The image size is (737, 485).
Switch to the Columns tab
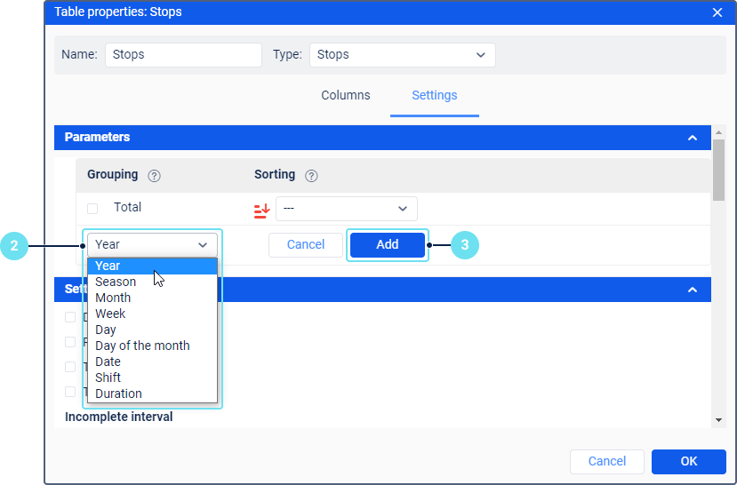[346, 95]
